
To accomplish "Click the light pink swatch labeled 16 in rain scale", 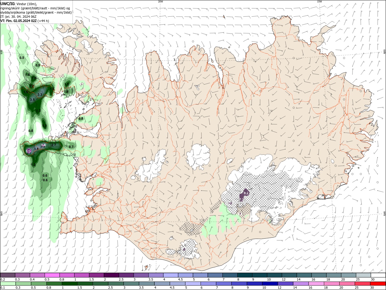I will (x=317, y=284).
